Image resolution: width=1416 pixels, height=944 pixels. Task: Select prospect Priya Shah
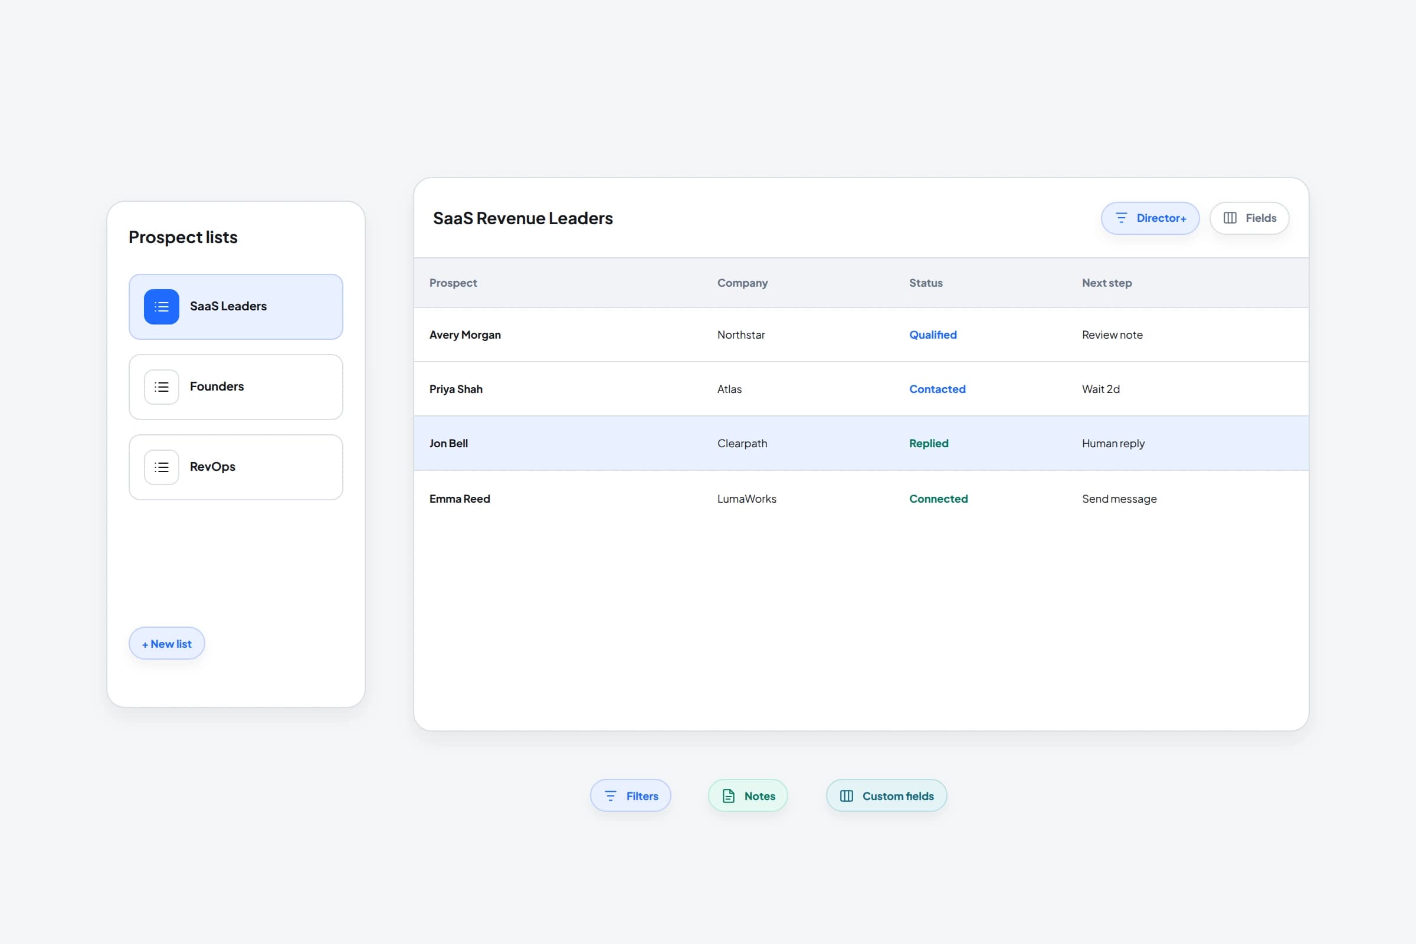point(455,389)
